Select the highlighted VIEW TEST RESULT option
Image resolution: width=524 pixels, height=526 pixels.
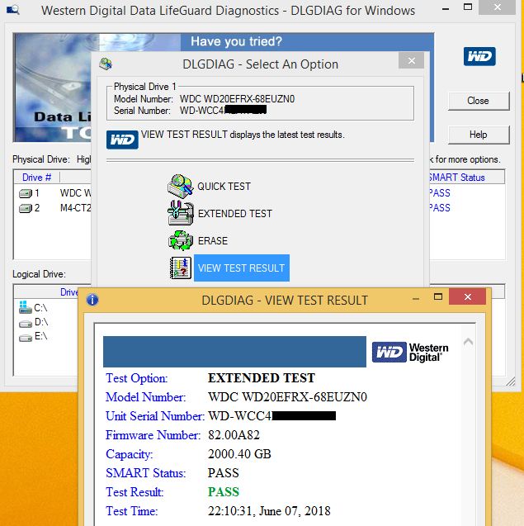(242, 268)
